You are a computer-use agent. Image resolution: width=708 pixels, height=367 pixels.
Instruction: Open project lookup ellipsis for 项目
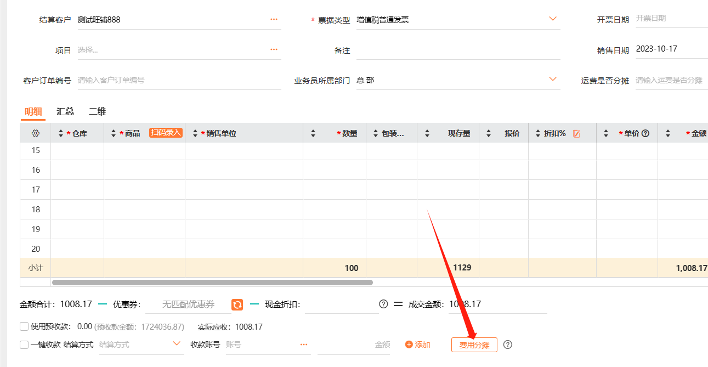click(274, 50)
